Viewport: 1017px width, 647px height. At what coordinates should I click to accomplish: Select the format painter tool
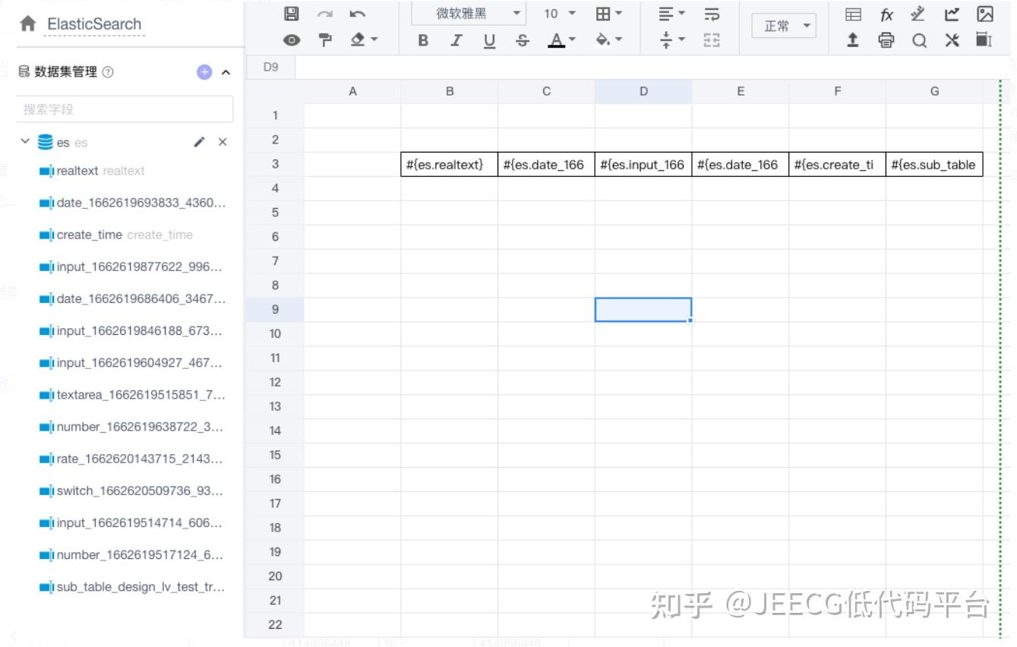325,40
